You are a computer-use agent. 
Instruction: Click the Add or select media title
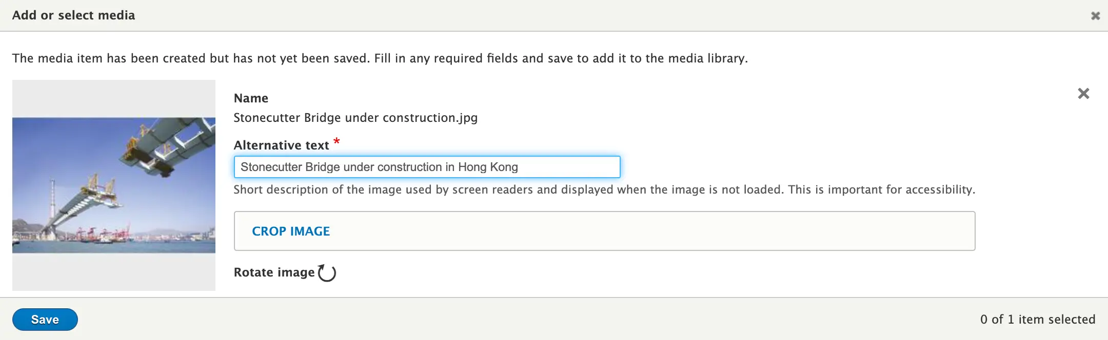(x=73, y=15)
